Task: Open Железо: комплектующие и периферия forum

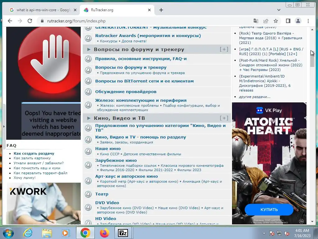Action: click(141, 101)
